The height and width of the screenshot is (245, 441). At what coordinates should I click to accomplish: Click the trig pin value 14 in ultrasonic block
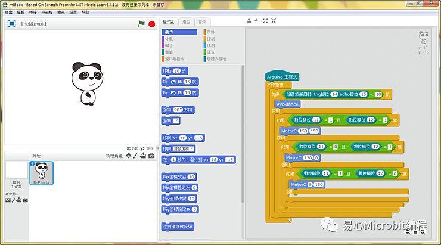pyautogui.click(x=334, y=95)
